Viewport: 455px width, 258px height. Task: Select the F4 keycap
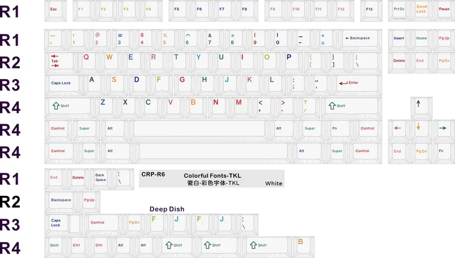(151, 10)
